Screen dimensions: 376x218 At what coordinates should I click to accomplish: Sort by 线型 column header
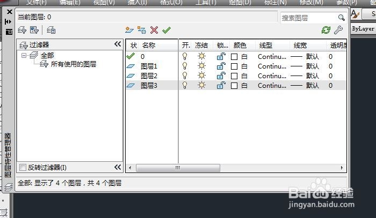point(273,45)
